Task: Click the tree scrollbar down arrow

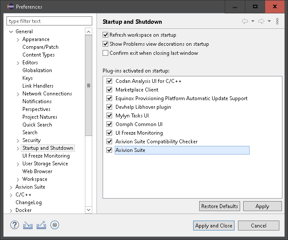Action: [88, 210]
